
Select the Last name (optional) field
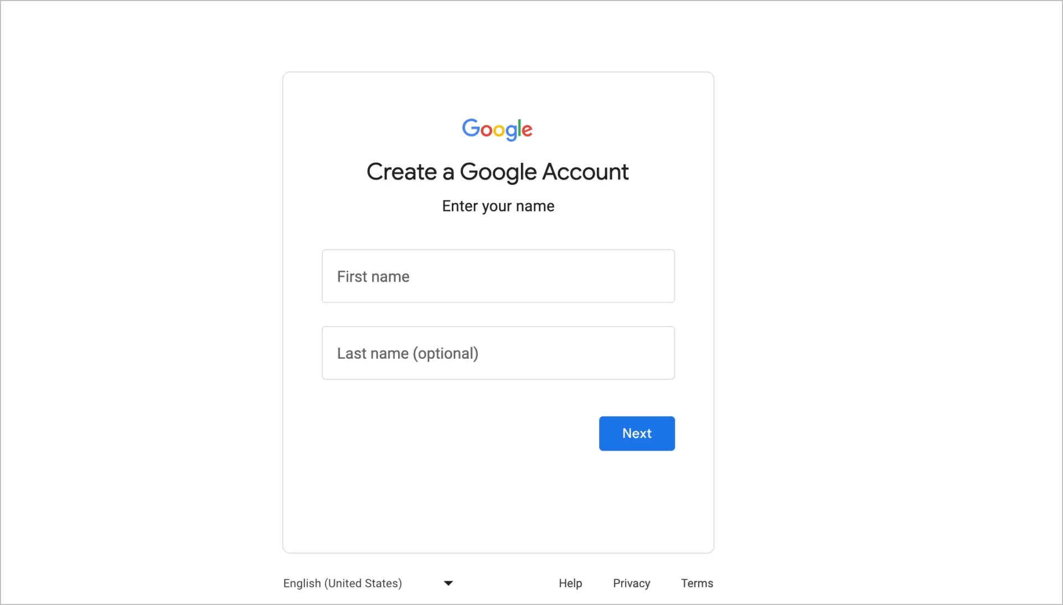[x=498, y=353]
